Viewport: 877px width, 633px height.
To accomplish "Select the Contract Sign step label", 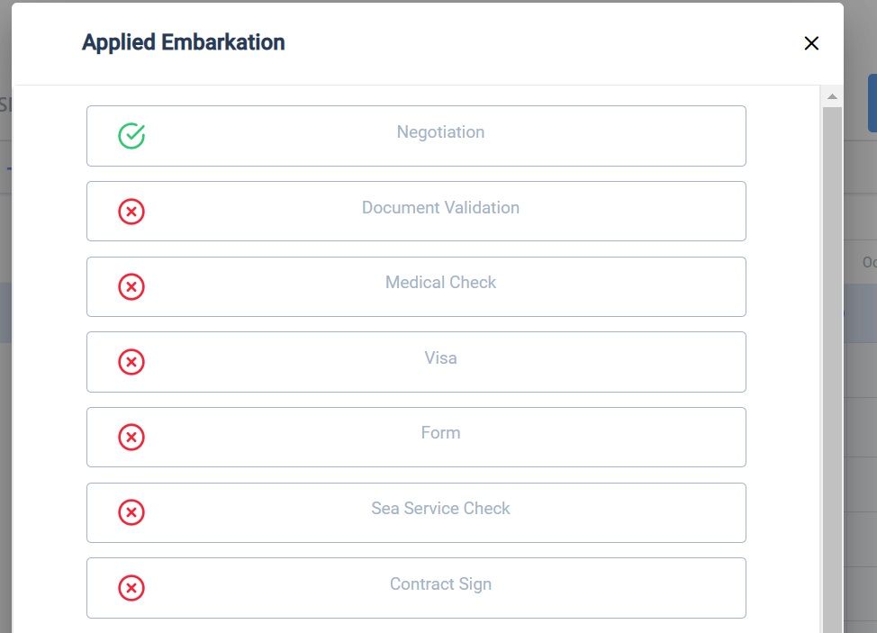I will [440, 584].
